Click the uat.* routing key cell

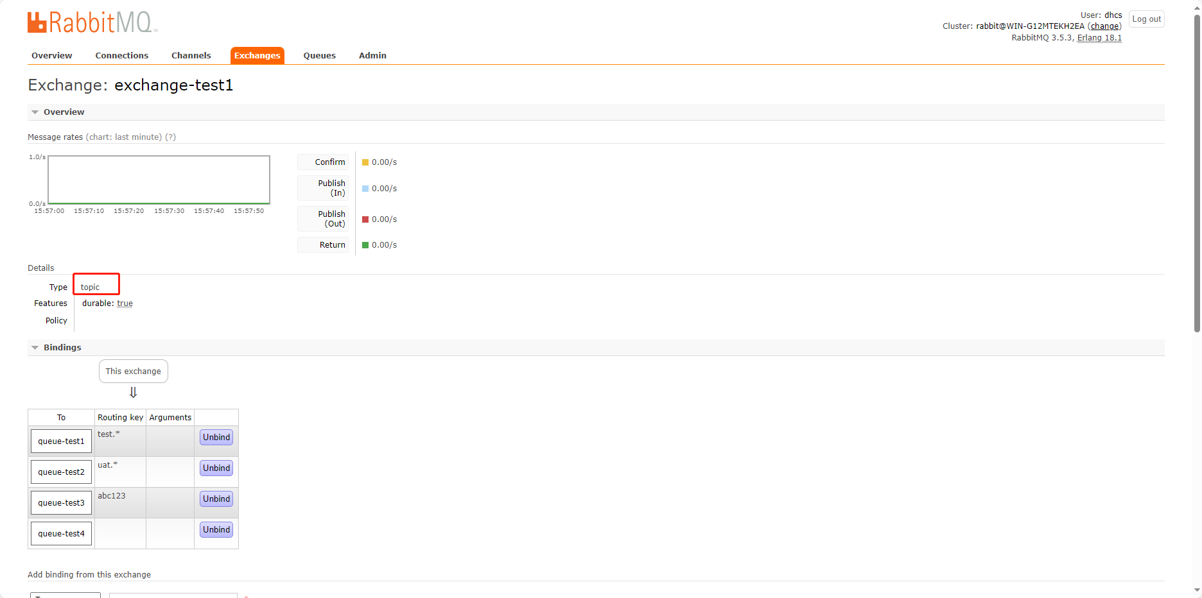pos(120,472)
